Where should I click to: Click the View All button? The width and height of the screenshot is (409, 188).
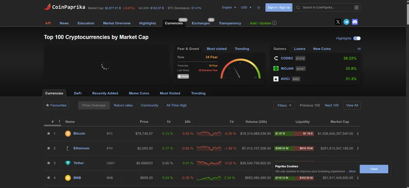(352, 105)
